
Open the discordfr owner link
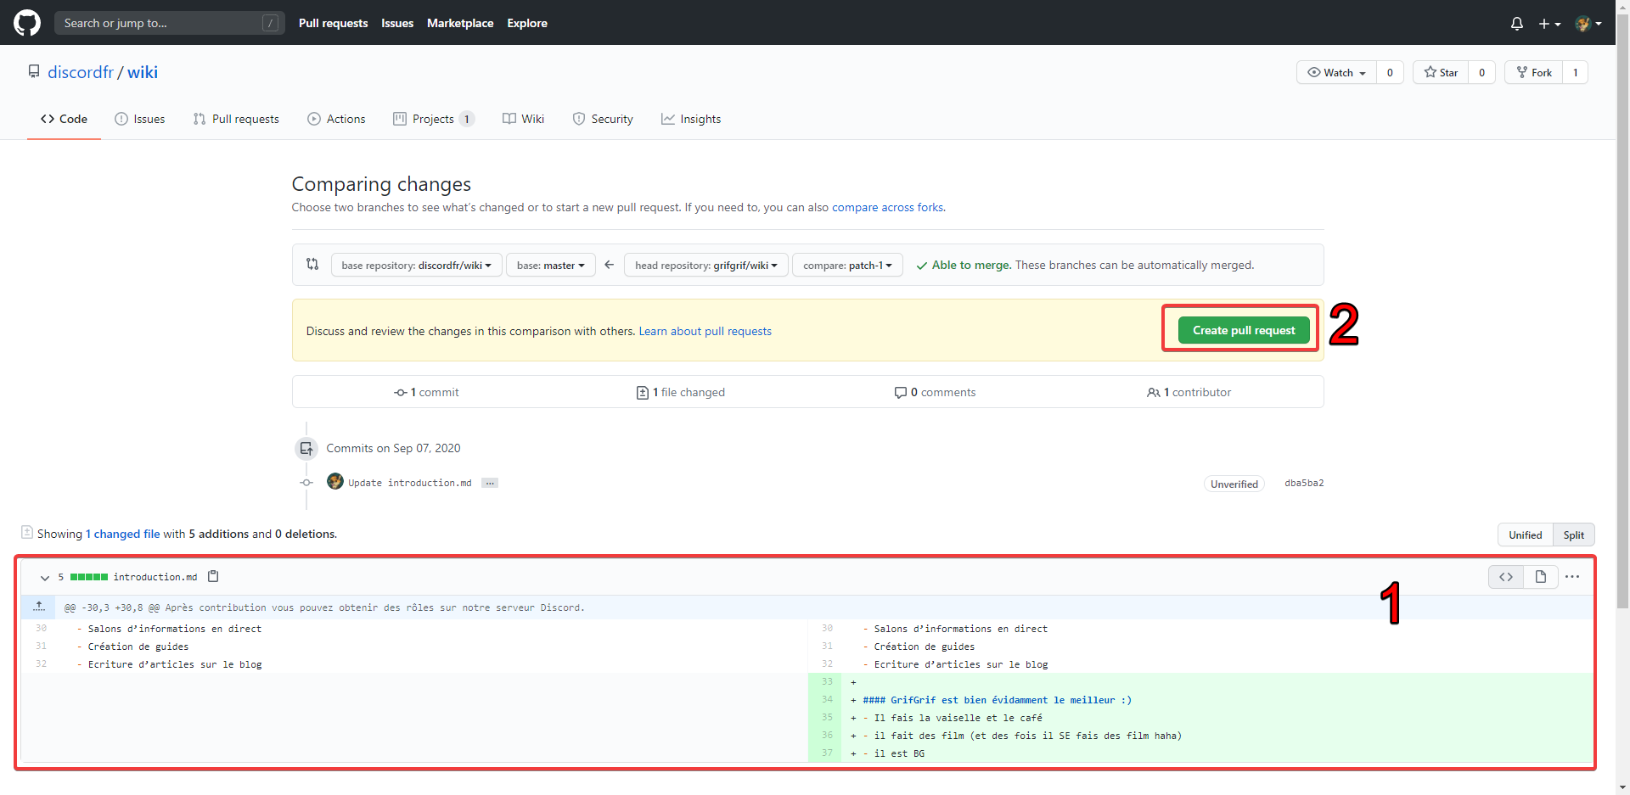pyautogui.click(x=81, y=72)
